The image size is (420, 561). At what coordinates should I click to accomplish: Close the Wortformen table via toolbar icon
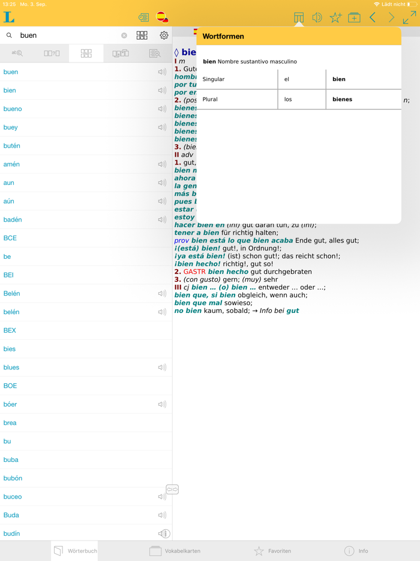tap(298, 17)
